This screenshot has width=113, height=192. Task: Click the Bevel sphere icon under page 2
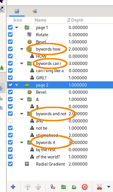click(x=29, y=92)
